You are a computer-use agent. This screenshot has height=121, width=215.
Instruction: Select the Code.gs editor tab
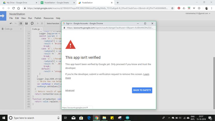click(x=36, y=29)
